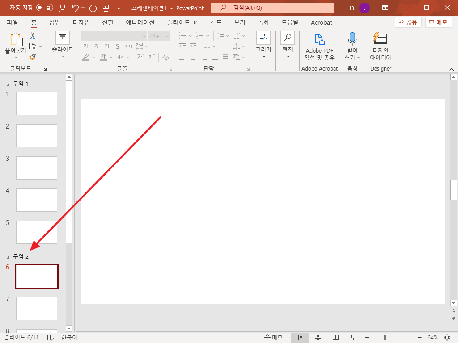Screen dimensions: 458x343
Task: Increase list indent level
Action: click(193, 46)
